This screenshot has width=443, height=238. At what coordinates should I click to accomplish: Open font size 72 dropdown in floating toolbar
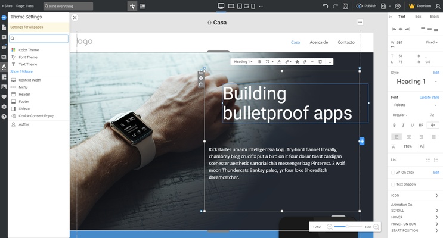[269, 61]
